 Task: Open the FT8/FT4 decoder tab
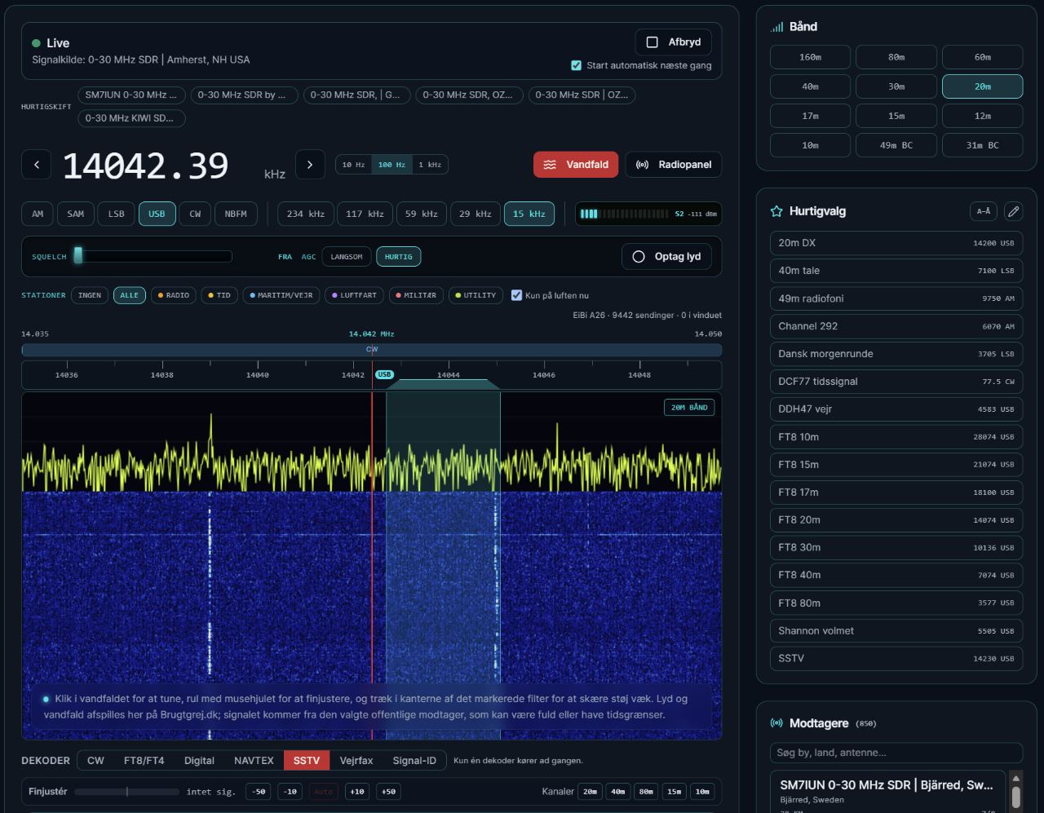pyautogui.click(x=144, y=761)
